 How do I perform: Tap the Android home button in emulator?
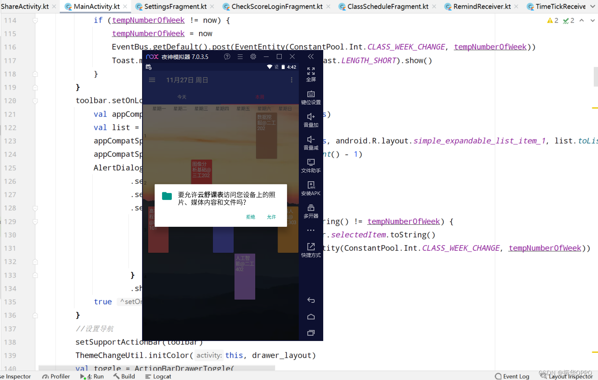tap(311, 317)
